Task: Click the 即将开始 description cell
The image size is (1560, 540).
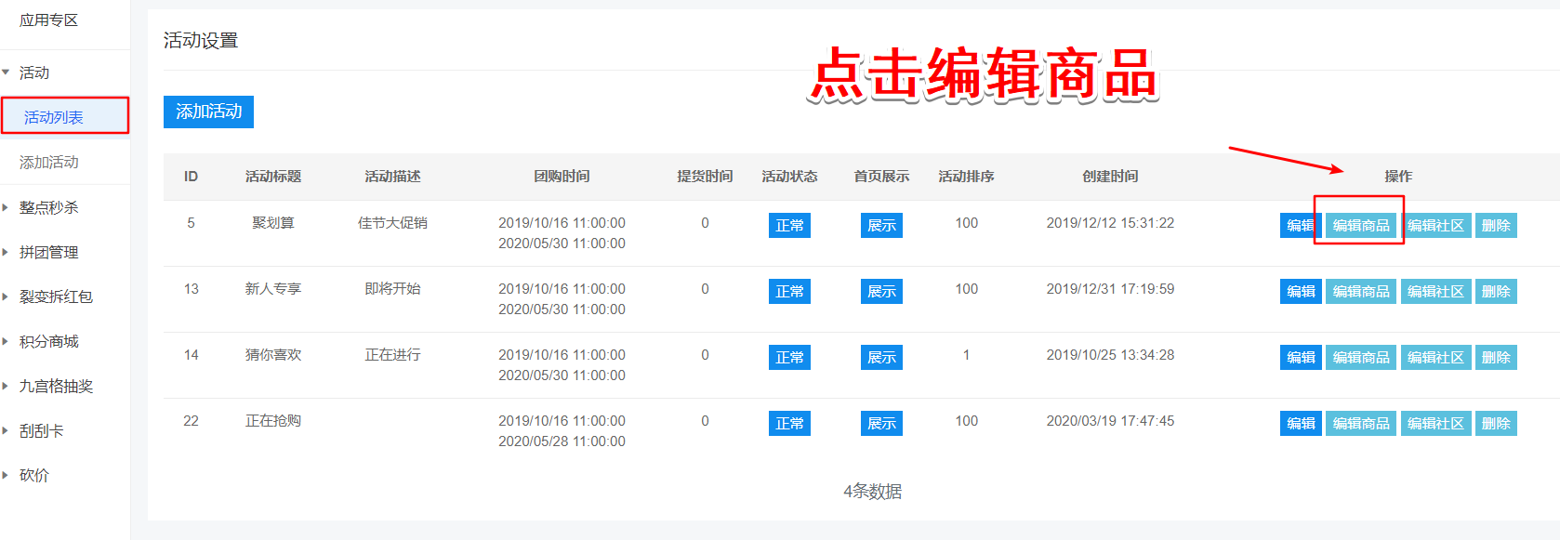Action: coord(392,289)
